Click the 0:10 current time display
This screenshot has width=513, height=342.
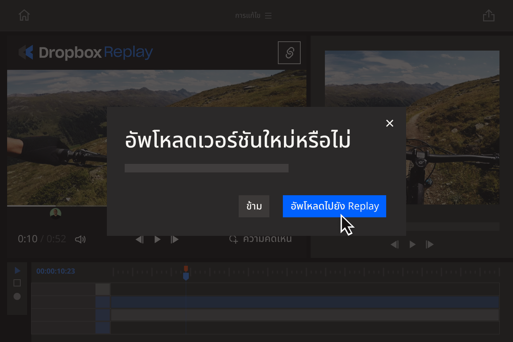pos(27,239)
